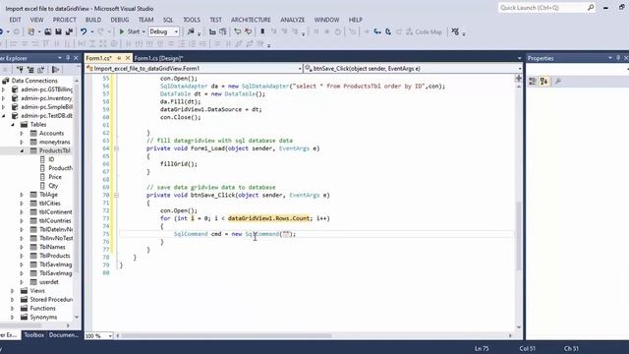Undo the last edit via toolbar
The image size is (629, 354).
point(84,31)
